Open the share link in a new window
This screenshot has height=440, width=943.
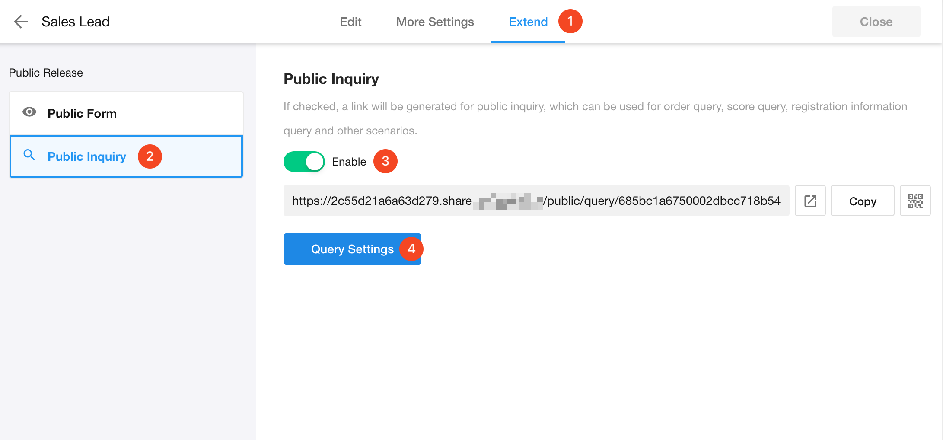click(810, 201)
